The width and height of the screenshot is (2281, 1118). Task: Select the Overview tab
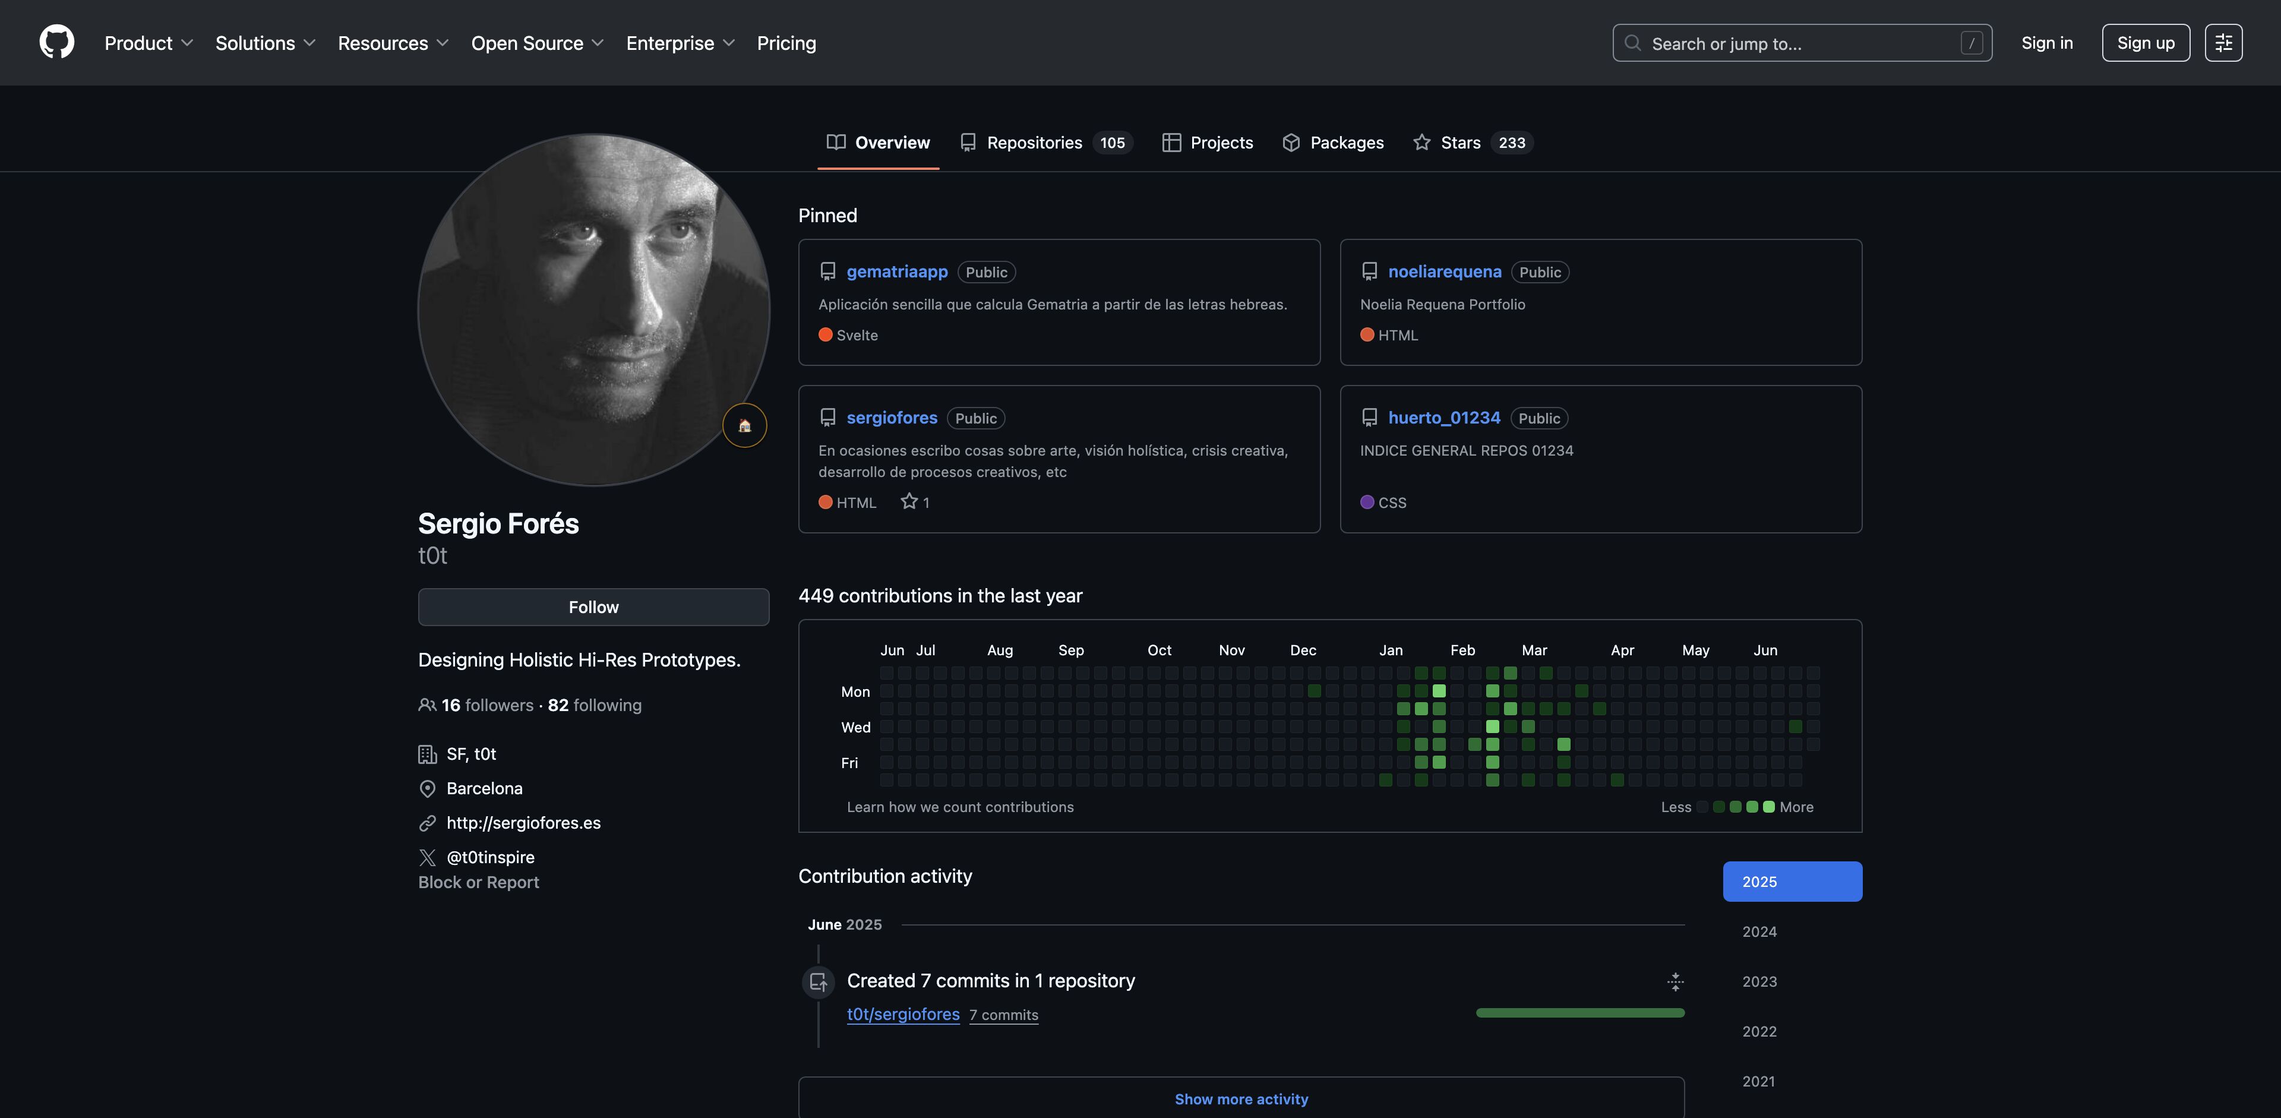[877, 143]
